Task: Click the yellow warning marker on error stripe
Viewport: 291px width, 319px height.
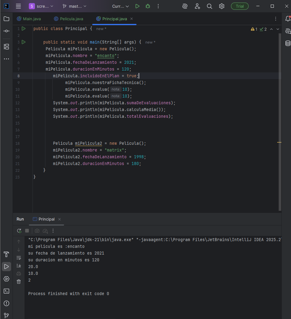Action: pos(279,142)
